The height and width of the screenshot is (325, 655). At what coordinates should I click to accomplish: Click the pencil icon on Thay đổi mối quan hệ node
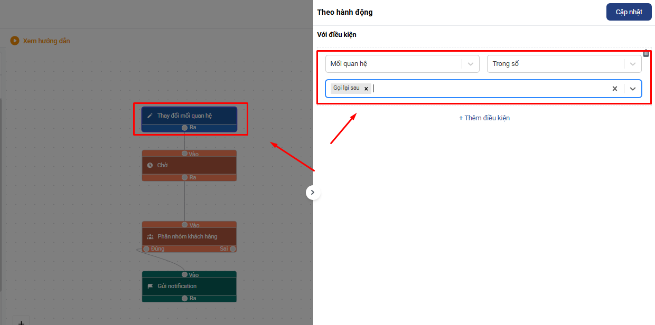pyautogui.click(x=150, y=116)
